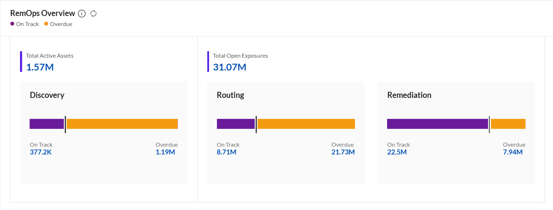Click Overdue label in Routing card

coord(343,145)
